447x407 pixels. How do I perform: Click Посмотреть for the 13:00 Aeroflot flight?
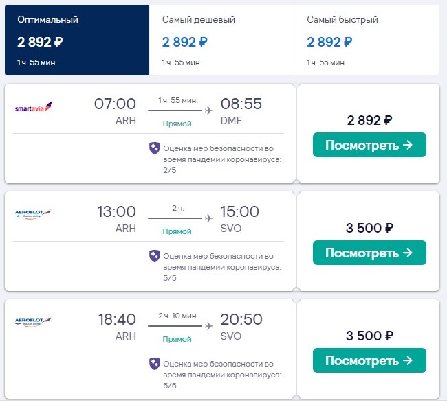[x=369, y=253]
